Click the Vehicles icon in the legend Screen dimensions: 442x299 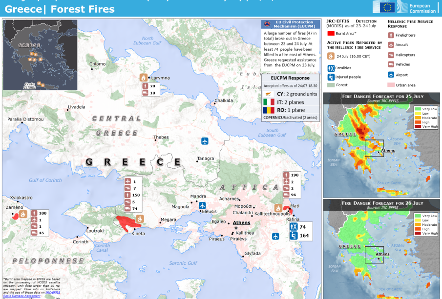click(x=391, y=64)
